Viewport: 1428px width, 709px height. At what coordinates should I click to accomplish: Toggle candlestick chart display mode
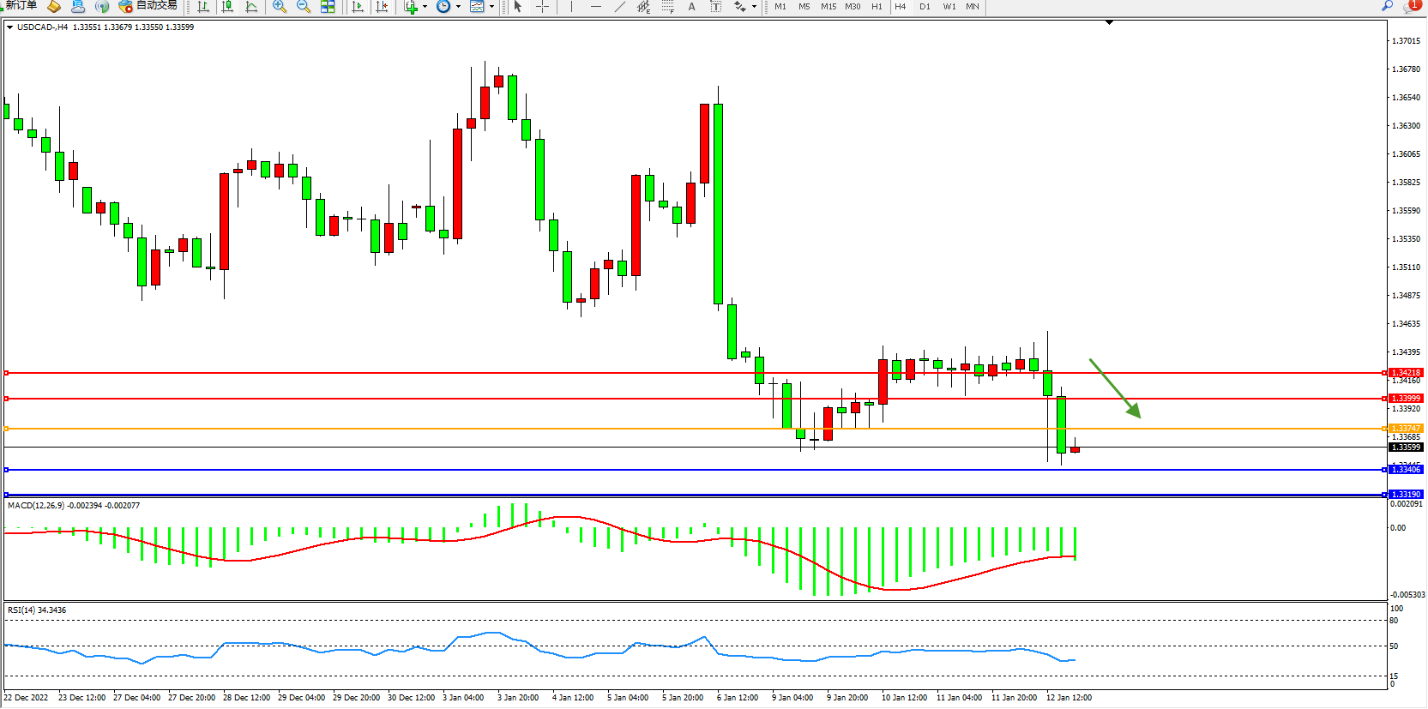227,7
